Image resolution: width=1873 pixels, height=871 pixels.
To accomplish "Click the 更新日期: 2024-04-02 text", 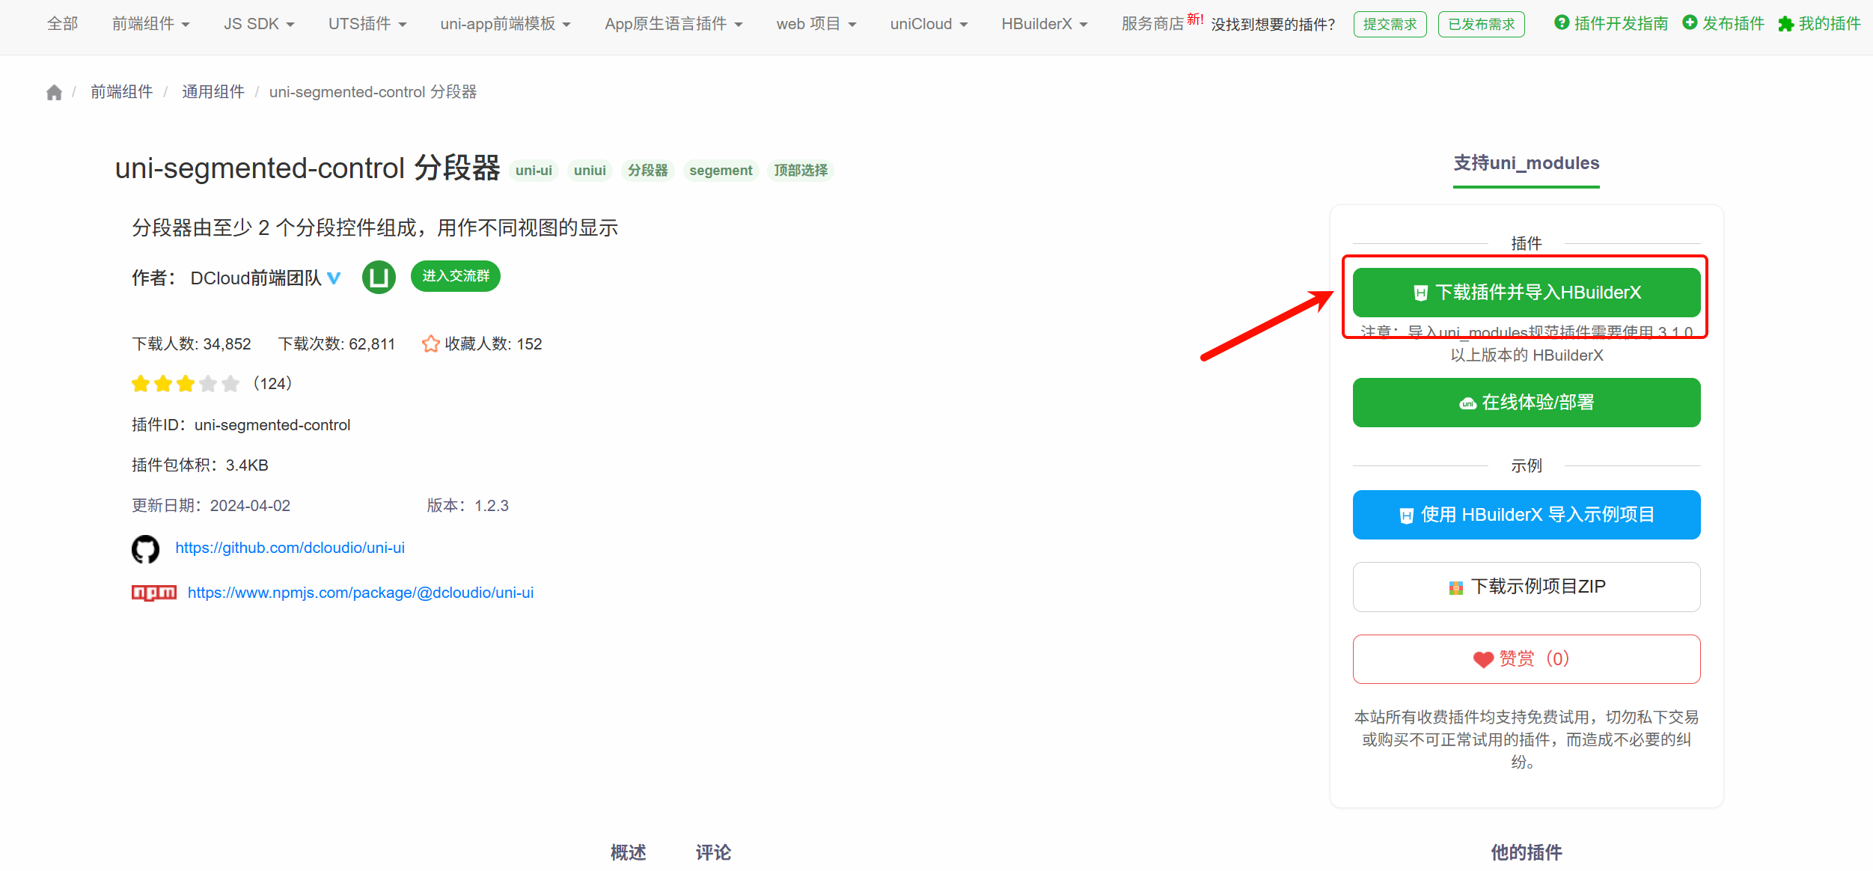I will click(x=211, y=506).
